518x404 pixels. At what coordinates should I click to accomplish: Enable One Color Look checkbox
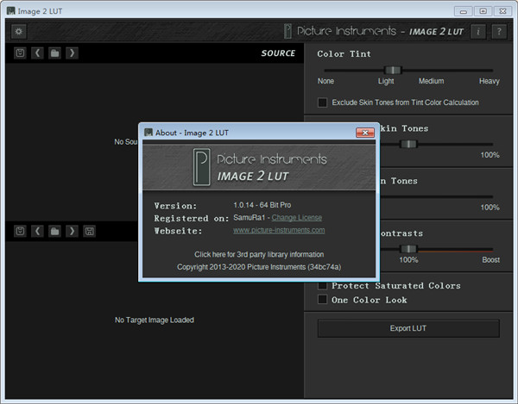322,300
